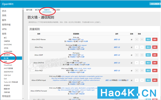Screen dimensions: 161x100
Task: Move Allow-IGMP rule down
Action: pos(142,55)
